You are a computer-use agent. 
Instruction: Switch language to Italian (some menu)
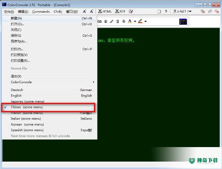tap(49, 119)
